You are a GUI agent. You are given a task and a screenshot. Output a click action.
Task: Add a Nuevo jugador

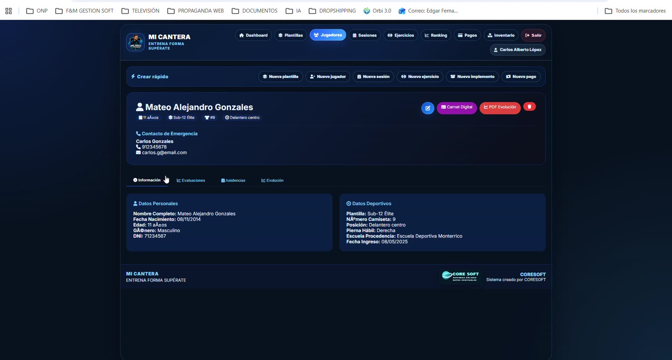pos(328,76)
